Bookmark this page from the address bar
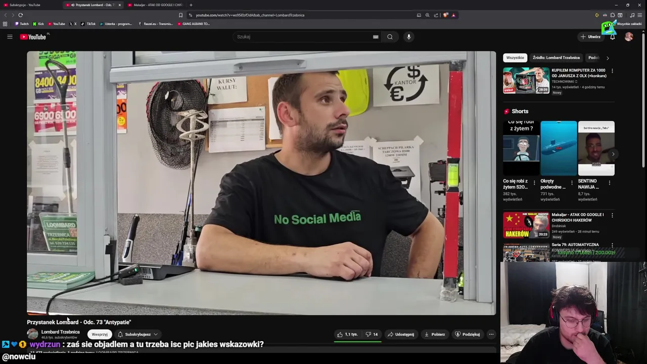Screen dimensions: 647x364 click(180, 15)
